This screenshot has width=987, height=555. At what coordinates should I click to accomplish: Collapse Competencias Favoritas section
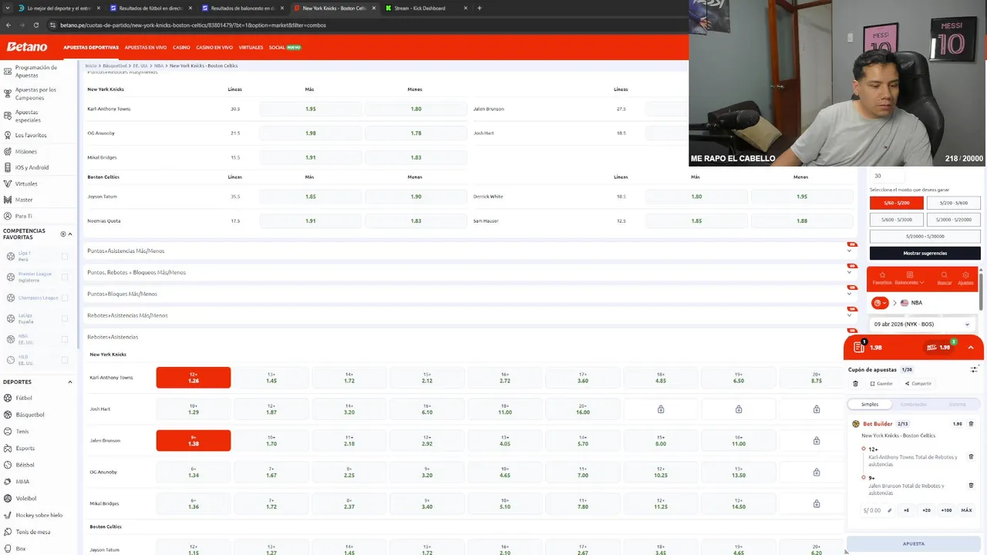(x=70, y=234)
